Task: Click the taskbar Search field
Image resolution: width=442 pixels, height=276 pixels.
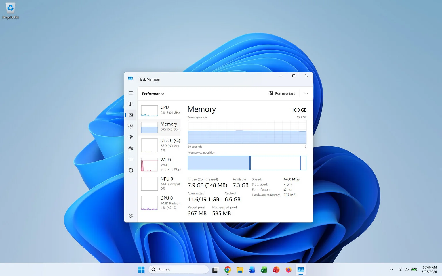Action: [x=178, y=269]
